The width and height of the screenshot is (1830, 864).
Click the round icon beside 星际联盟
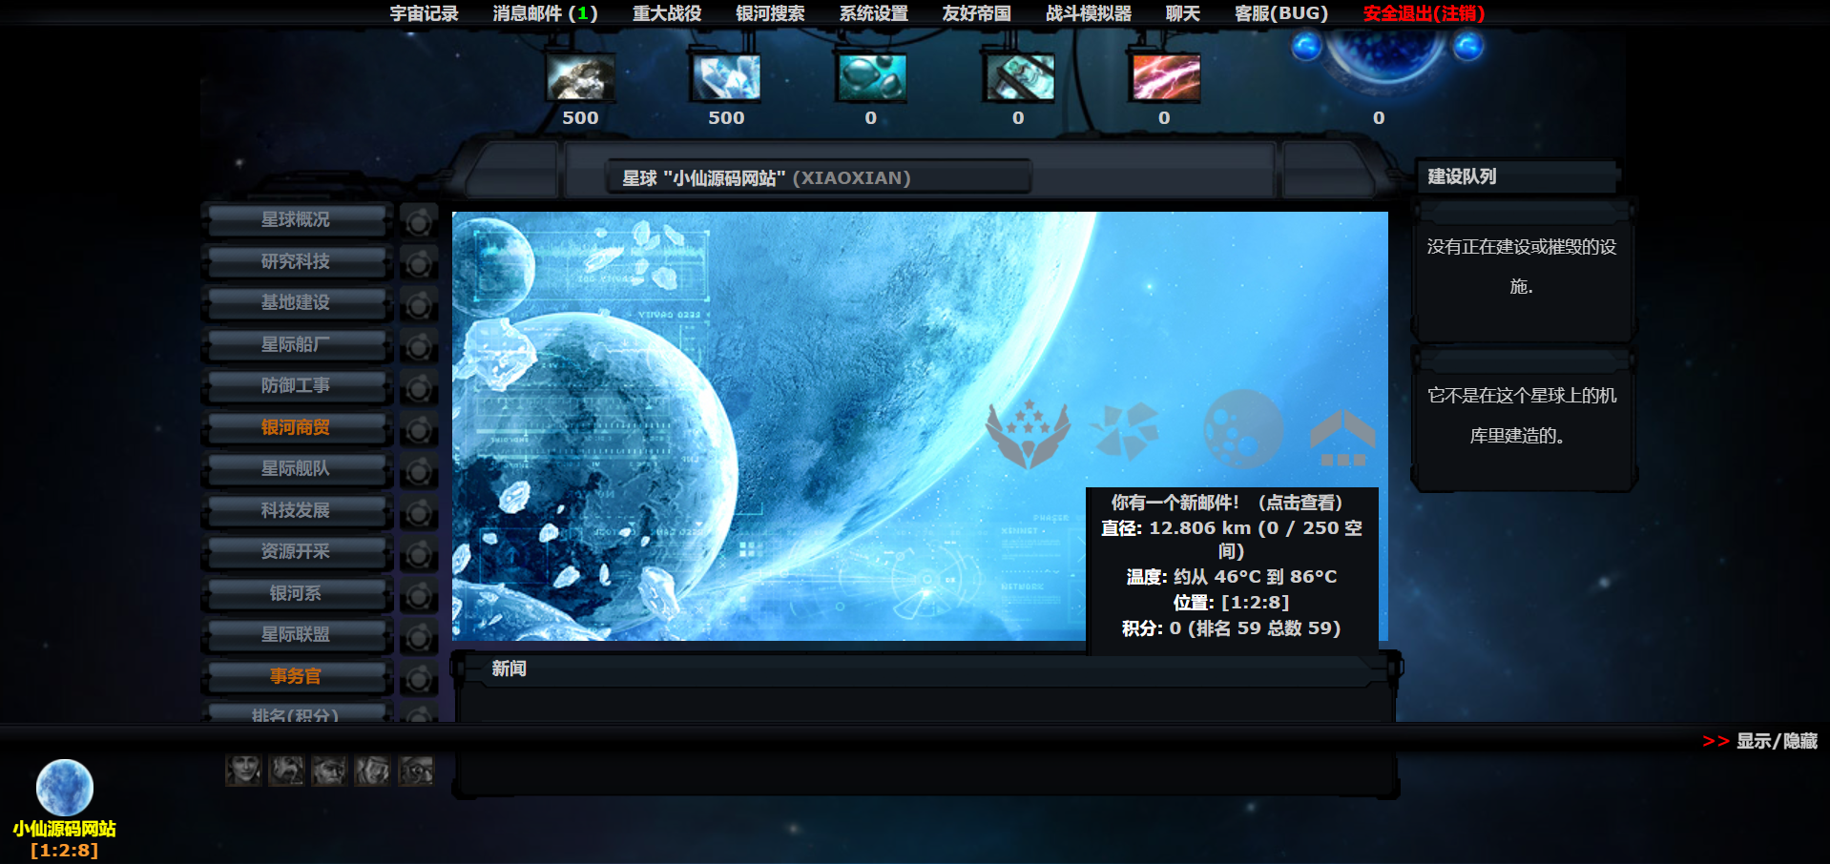(x=418, y=637)
